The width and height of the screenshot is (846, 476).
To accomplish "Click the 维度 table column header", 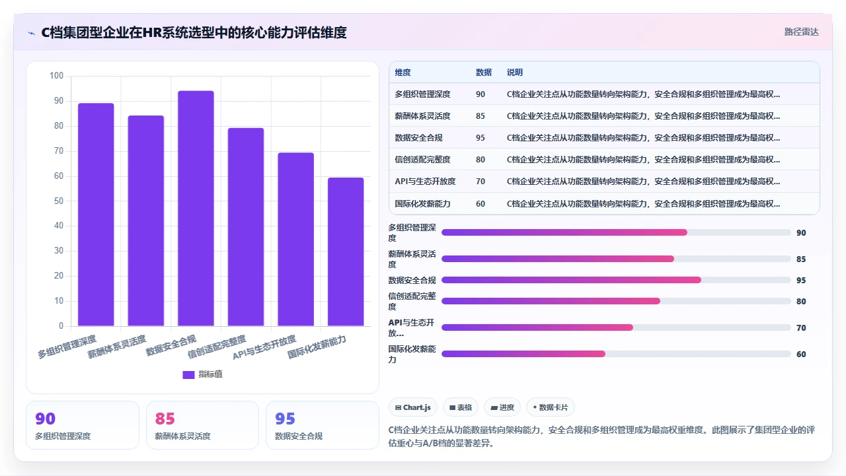I will (x=403, y=73).
